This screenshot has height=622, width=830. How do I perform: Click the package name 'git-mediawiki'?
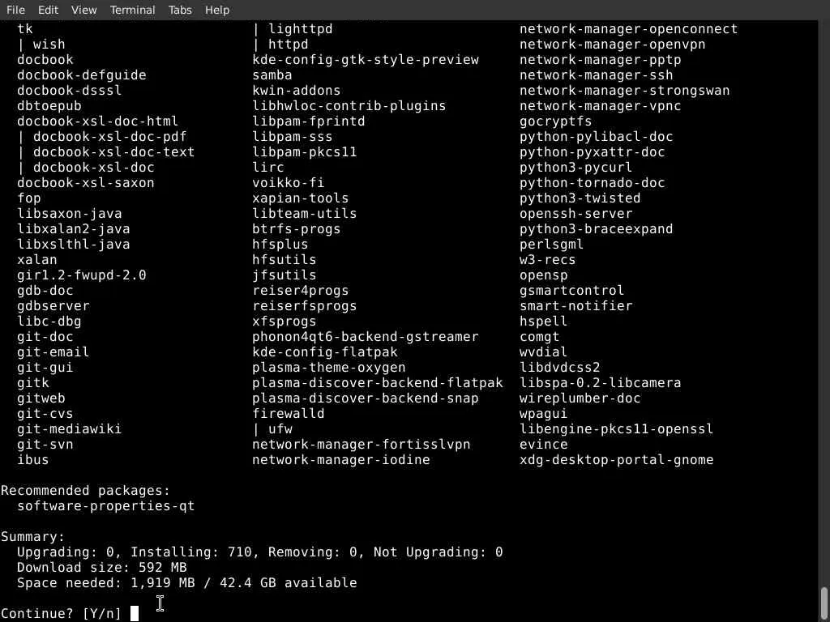point(70,429)
